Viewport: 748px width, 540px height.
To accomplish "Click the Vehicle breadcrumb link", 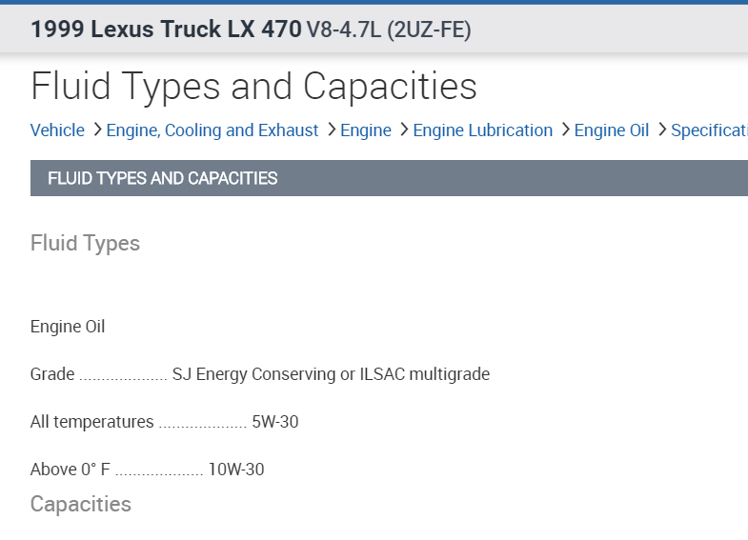I will click(x=57, y=130).
